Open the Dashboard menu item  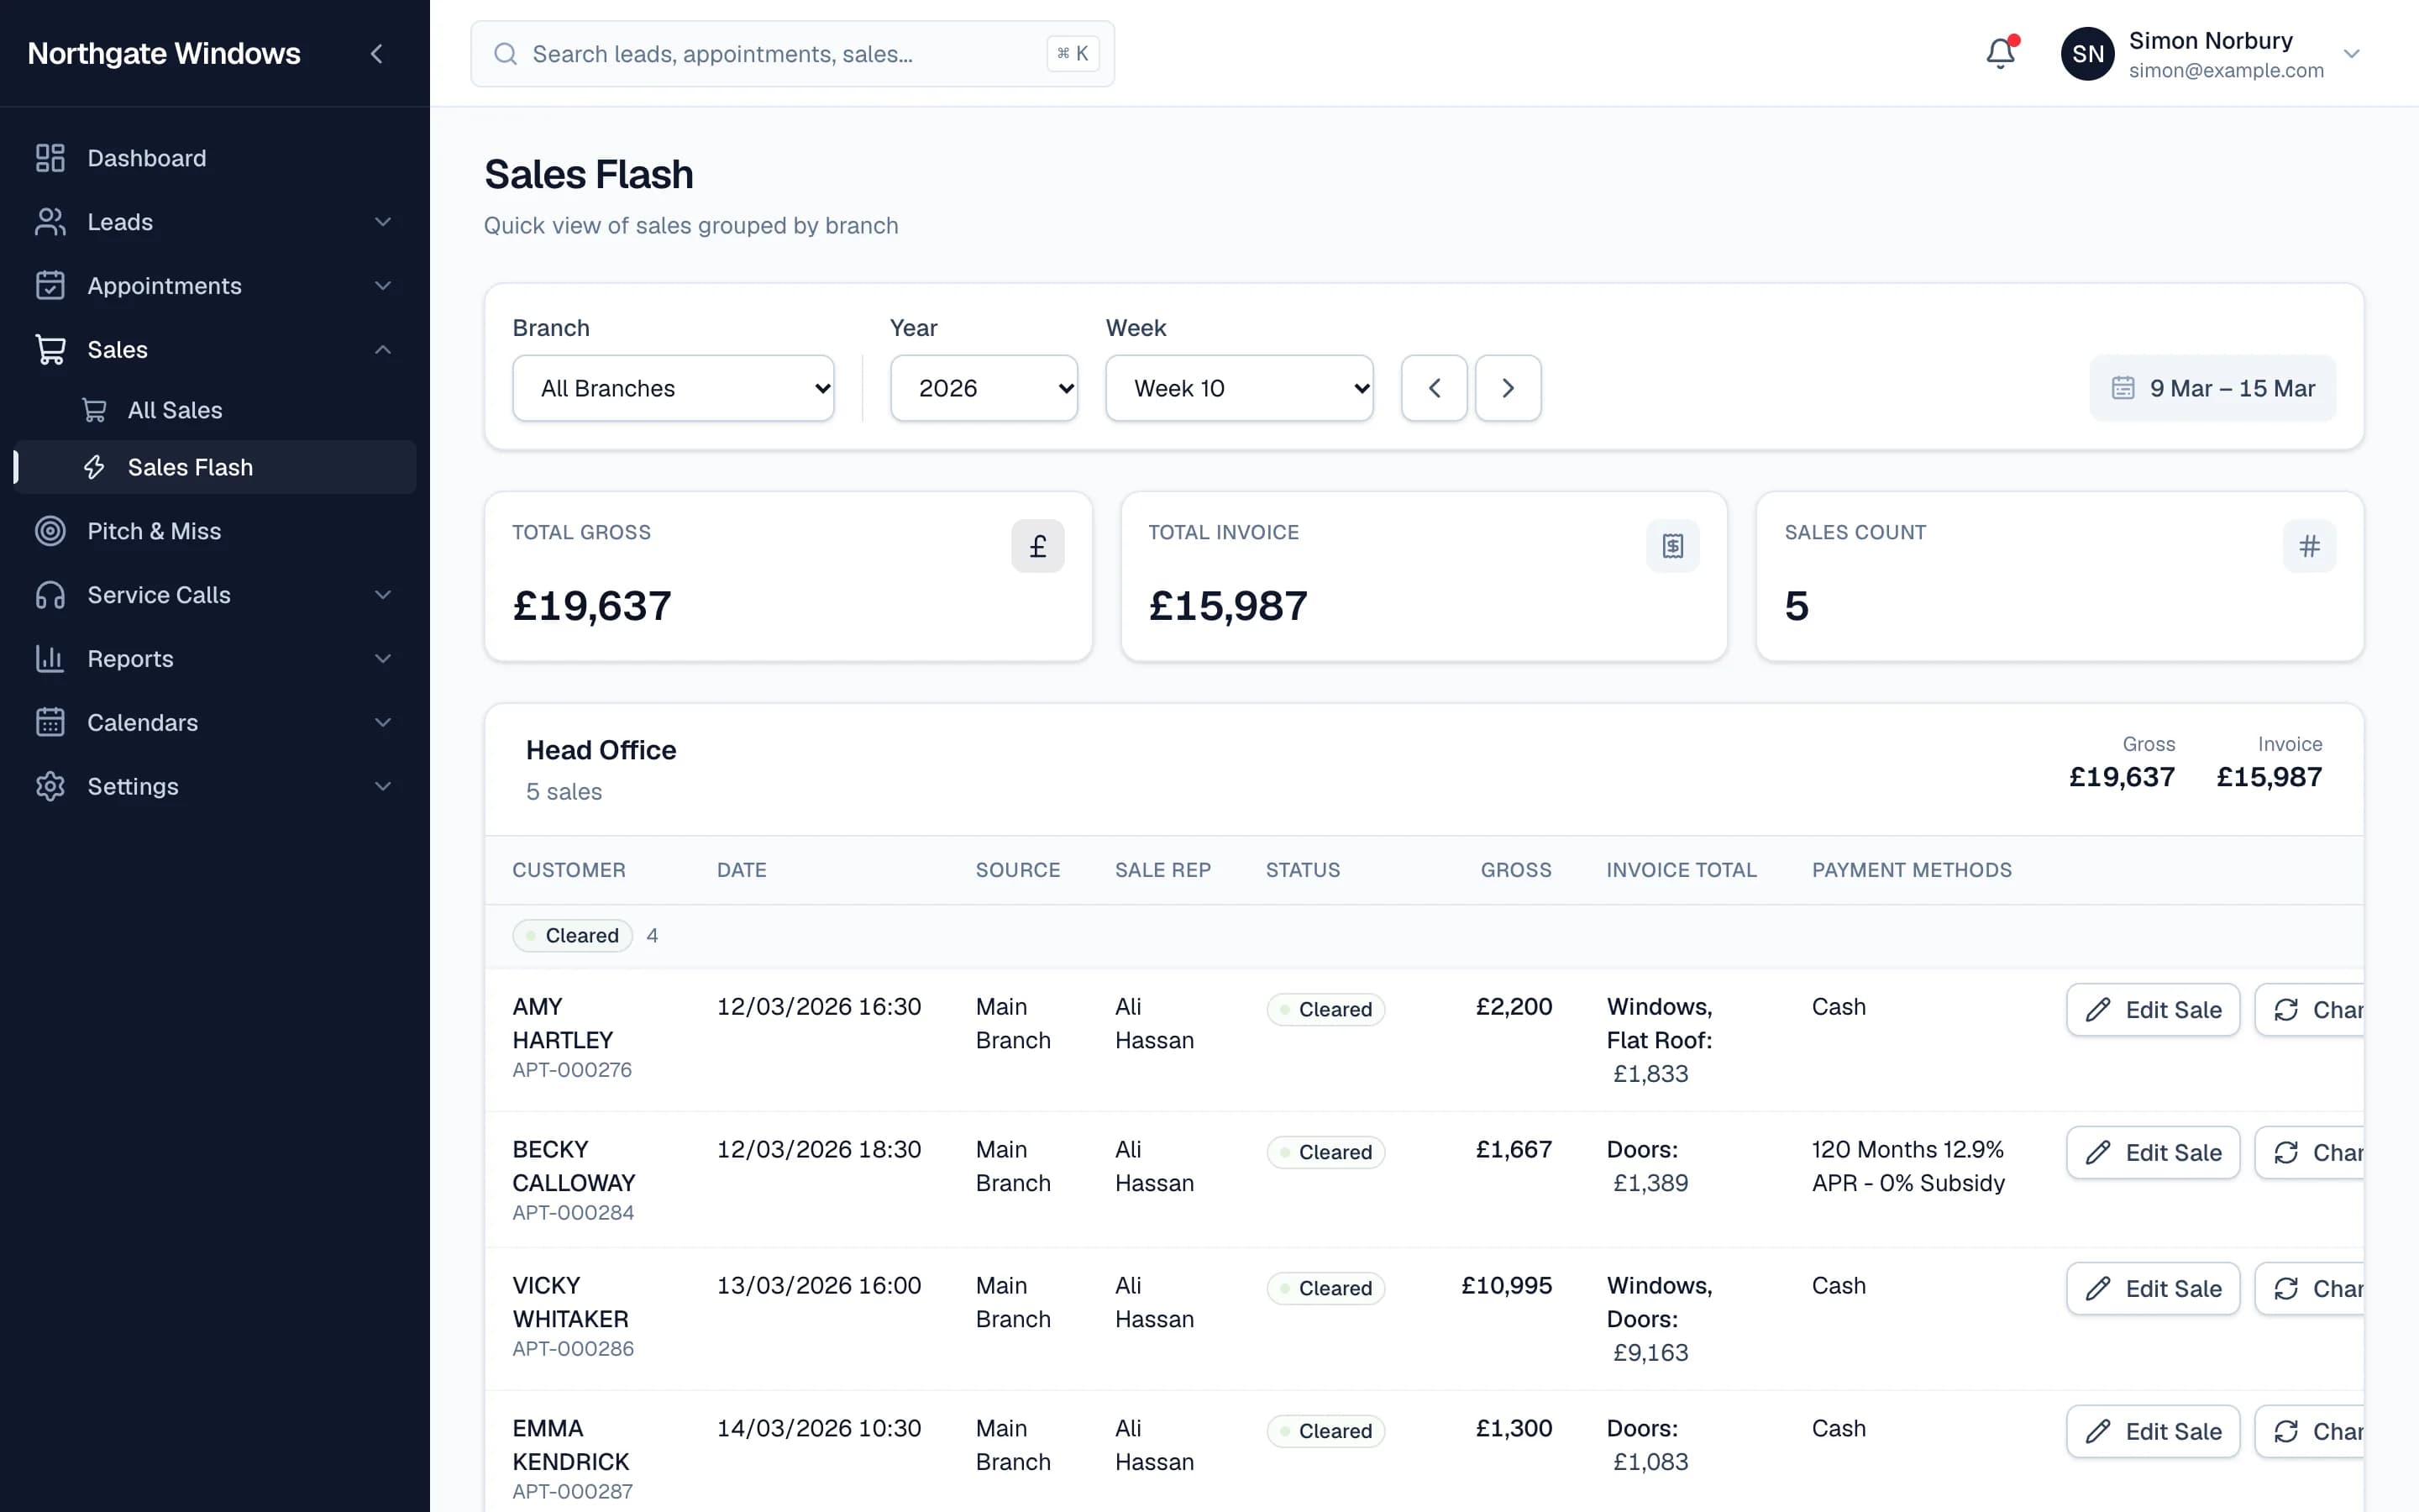[x=215, y=158]
